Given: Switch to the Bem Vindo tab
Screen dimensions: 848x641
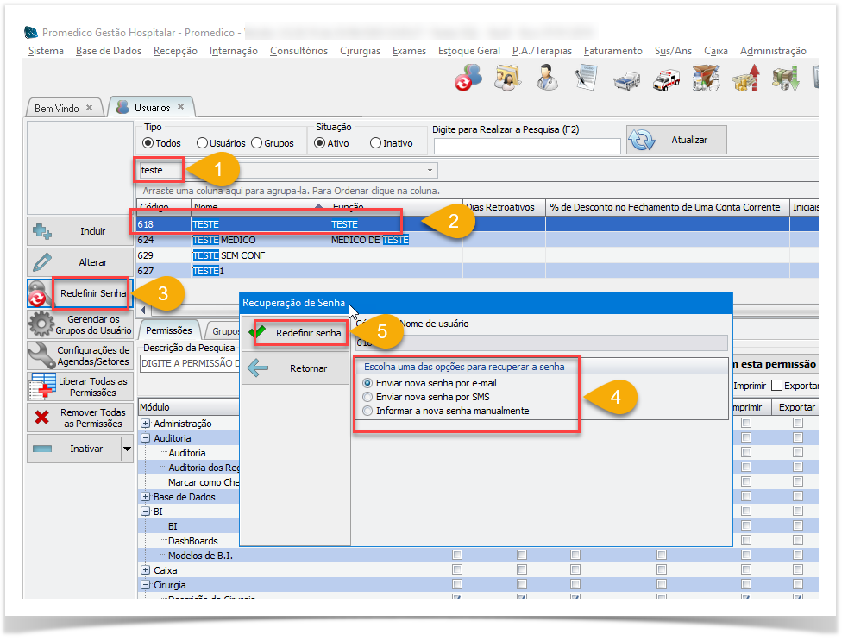Looking at the screenshot, I should coord(57,108).
